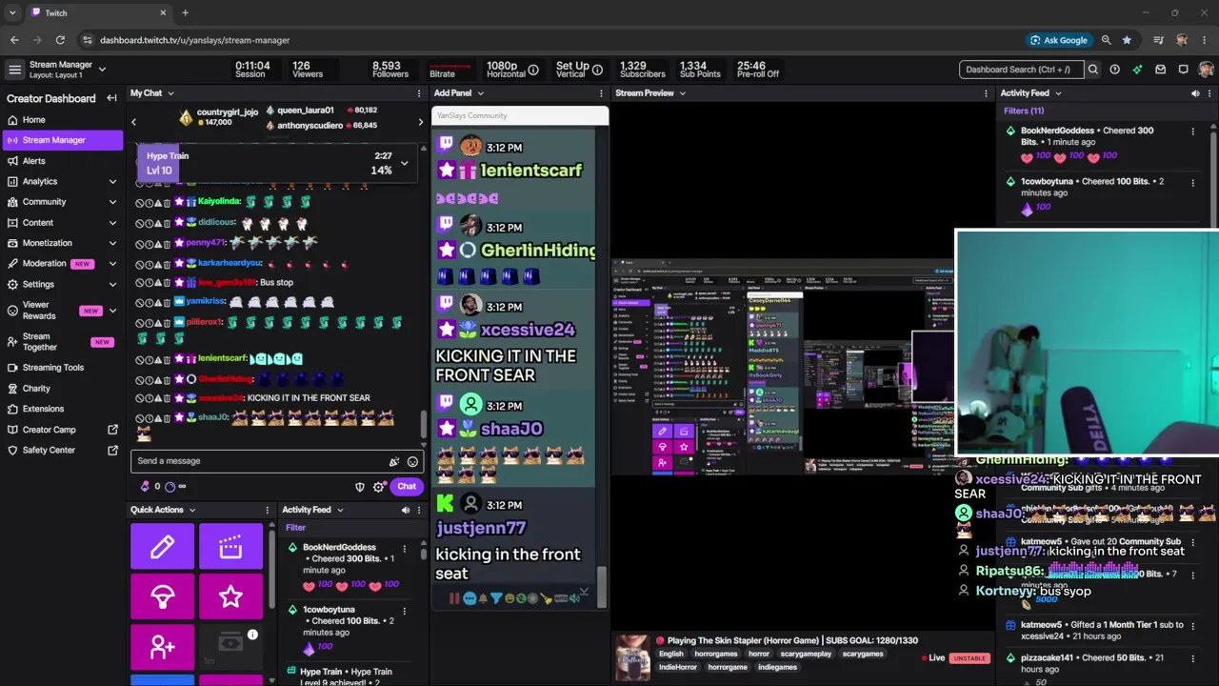Screen dimensions: 1219x686
Task: Open chat settings gear icon
Action: tap(379, 487)
